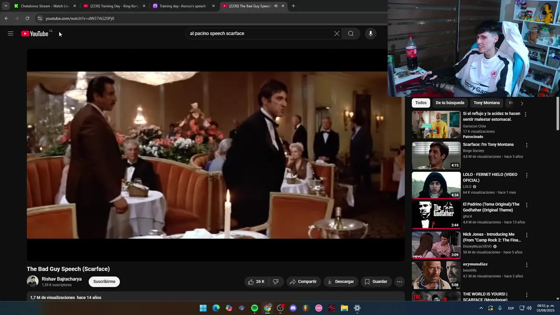Save the video via Guardar

(376, 282)
